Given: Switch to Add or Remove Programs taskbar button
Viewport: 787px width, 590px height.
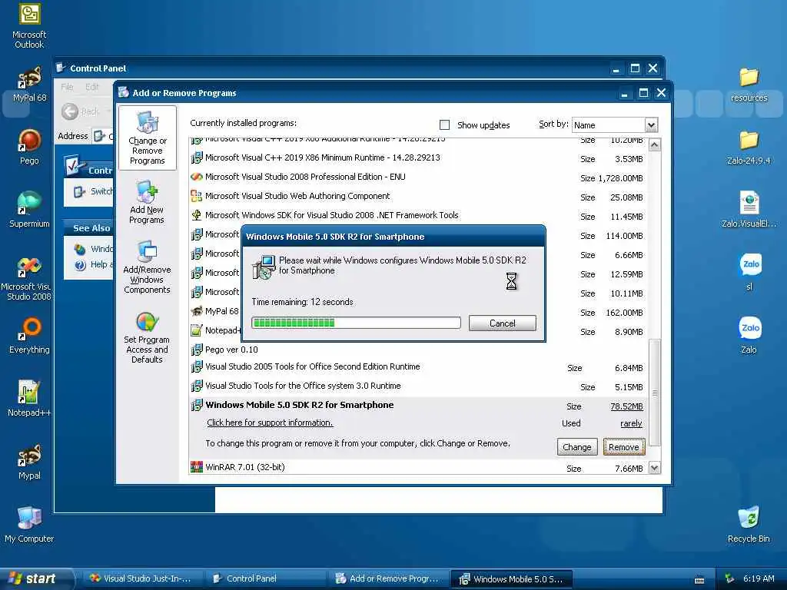Looking at the screenshot, I should tap(387, 578).
